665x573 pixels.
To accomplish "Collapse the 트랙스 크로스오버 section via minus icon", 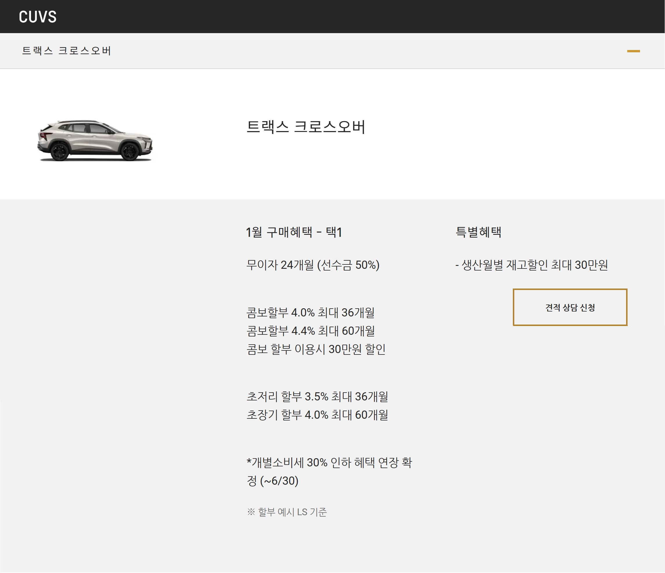I will coord(633,51).
